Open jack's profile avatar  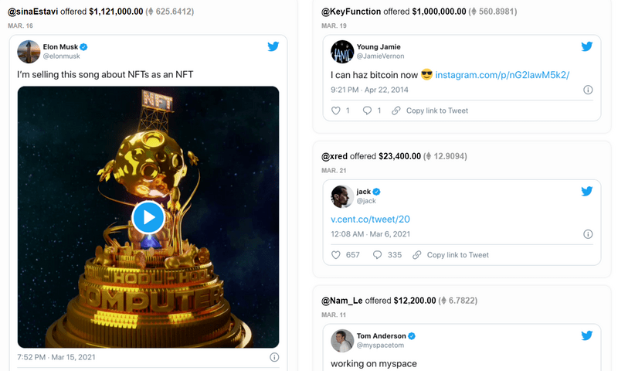(x=342, y=196)
